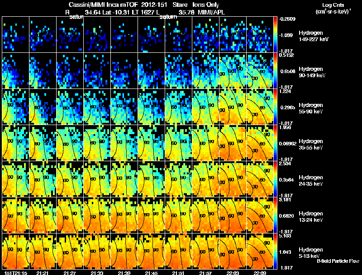
Task: Click the 21:57 time axis label
Action: [x=205, y=273]
